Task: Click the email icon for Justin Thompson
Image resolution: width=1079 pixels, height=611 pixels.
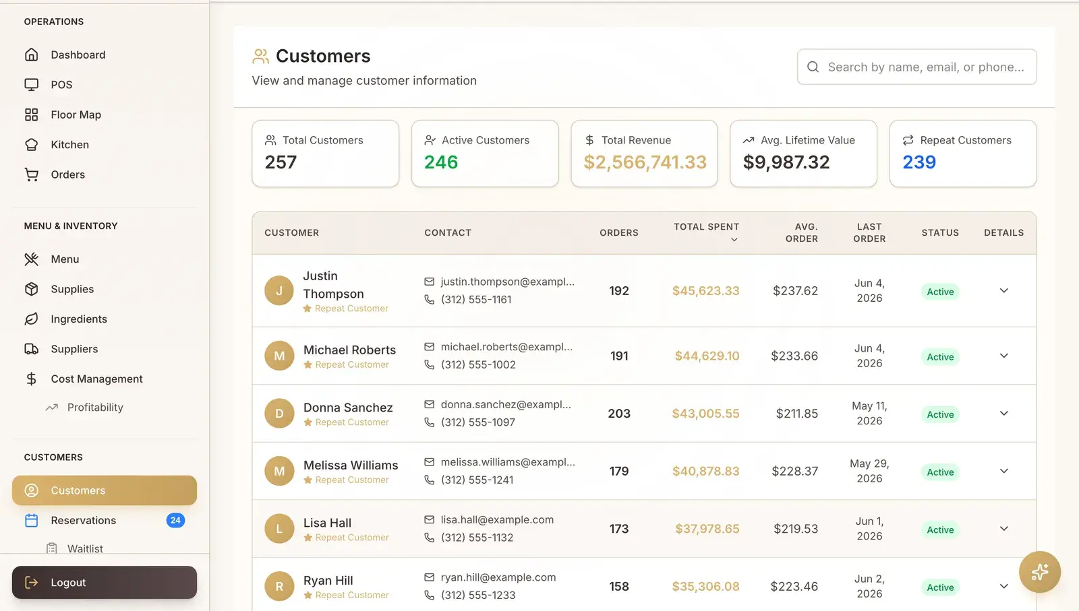Action: click(429, 282)
